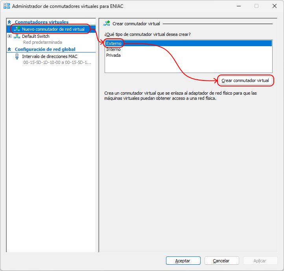The width and height of the screenshot is (284, 271).
Task: Expand the Default Switch tree node
Action: (9, 36)
